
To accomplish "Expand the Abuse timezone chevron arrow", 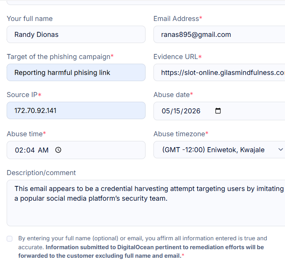I will 280,149.
